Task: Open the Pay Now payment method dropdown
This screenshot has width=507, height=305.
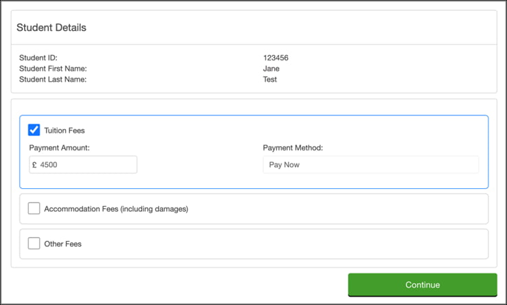Action: coord(370,165)
